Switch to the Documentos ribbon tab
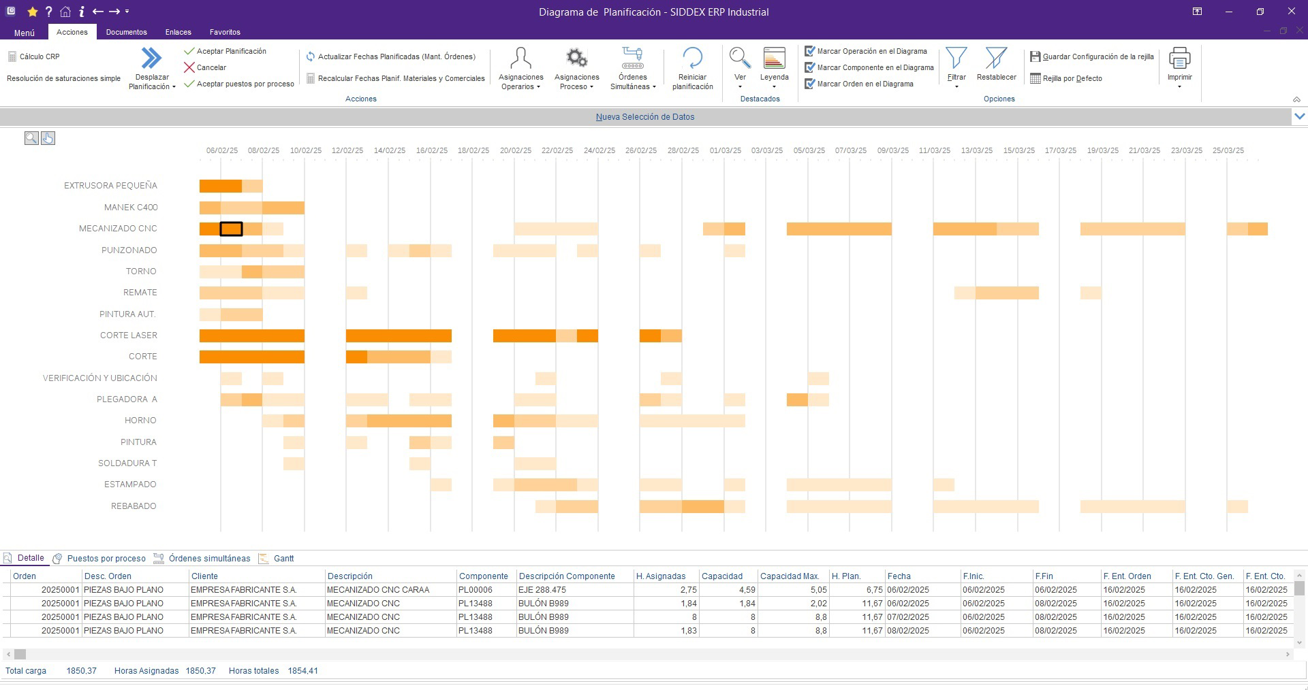 [126, 32]
